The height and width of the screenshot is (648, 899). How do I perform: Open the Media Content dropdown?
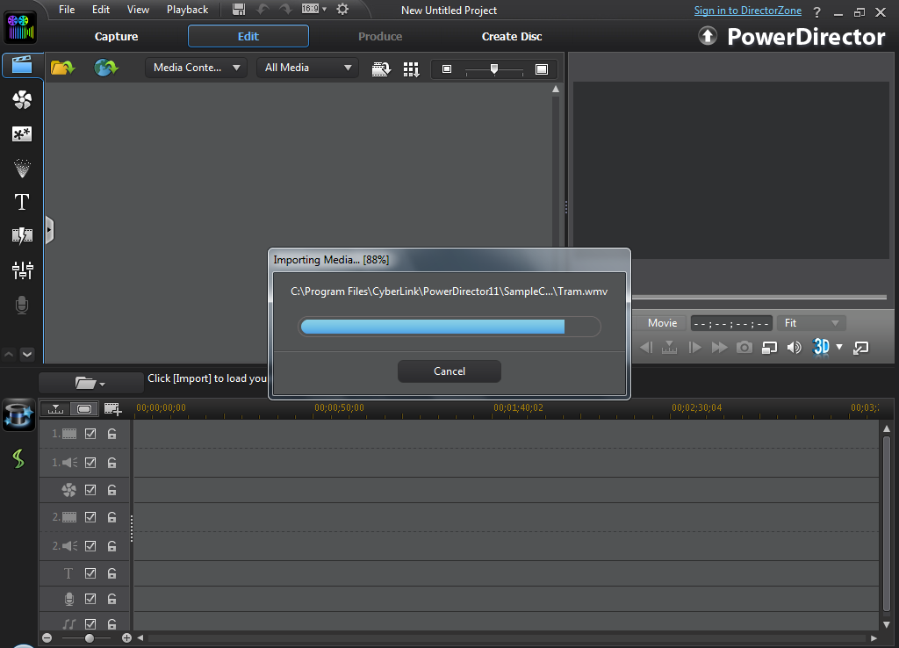pyautogui.click(x=196, y=68)
